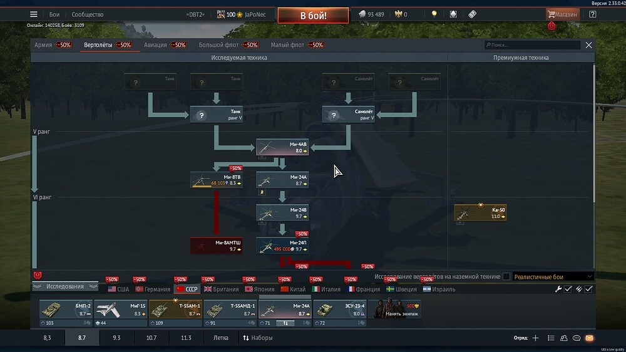Select Т-55АМД-1 crew slot

(230, 309)
